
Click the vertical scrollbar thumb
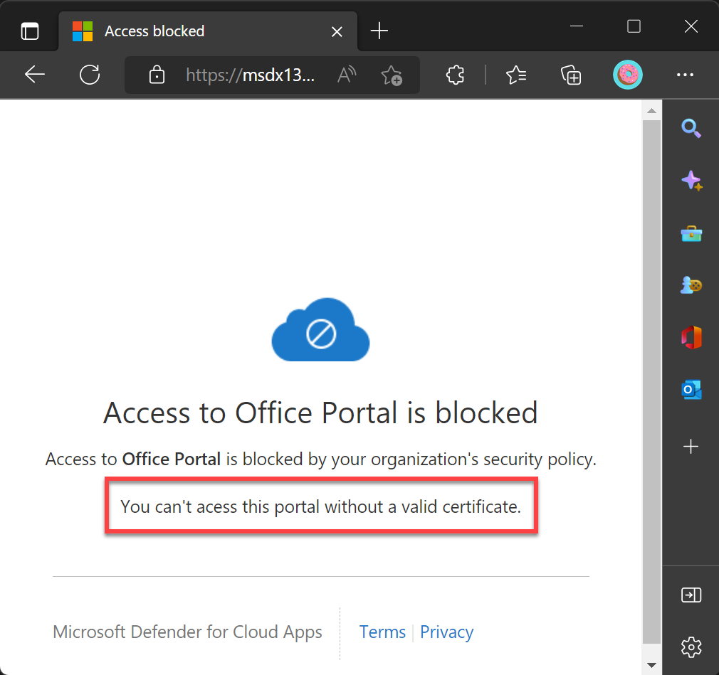coord(651,382)
